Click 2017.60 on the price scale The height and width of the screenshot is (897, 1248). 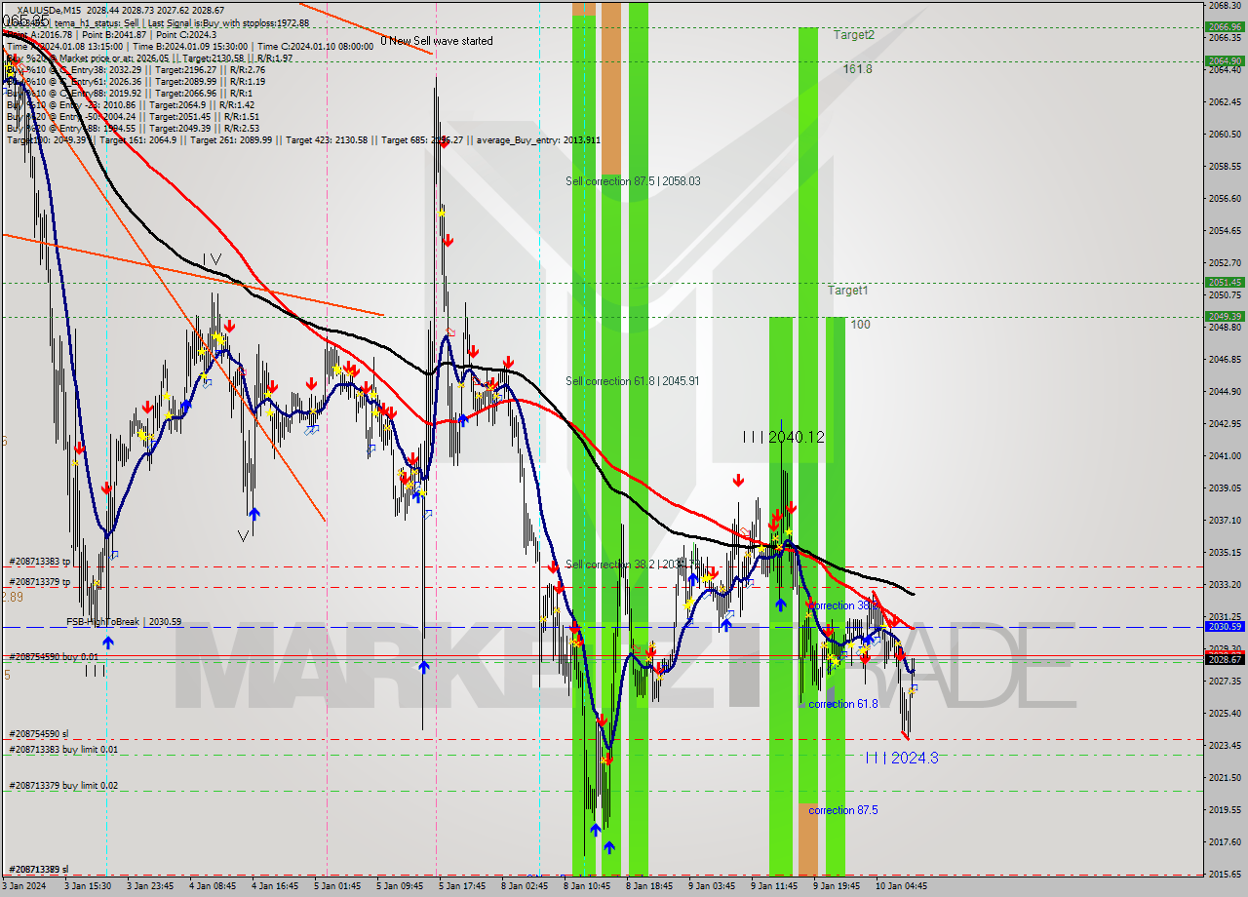1224,841
